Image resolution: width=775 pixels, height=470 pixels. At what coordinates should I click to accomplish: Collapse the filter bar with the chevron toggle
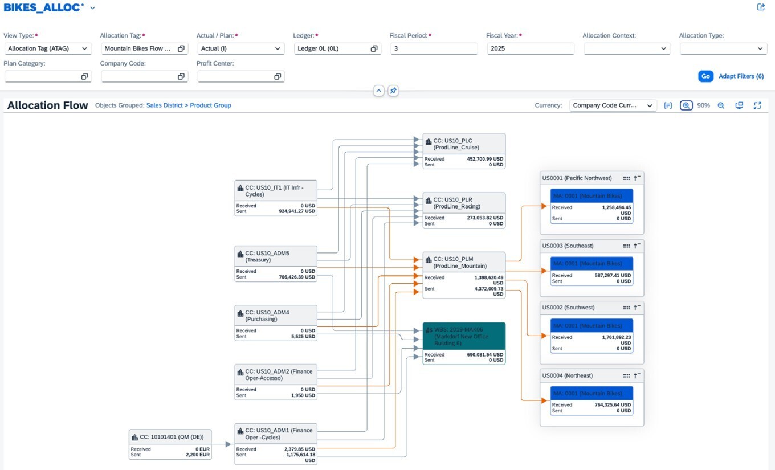pos(378,91)
